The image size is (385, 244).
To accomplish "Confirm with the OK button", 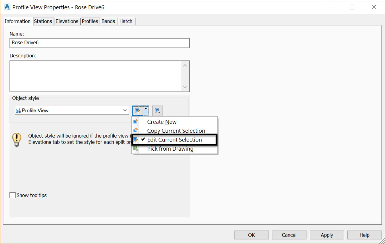I will tap(252, 235).
